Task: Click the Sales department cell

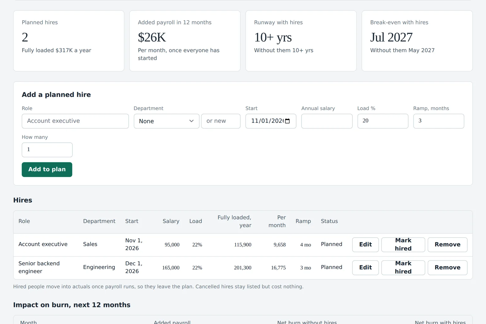Action: (x=90, y=244)
